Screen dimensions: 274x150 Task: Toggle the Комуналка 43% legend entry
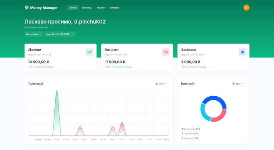tap(191, 129)
